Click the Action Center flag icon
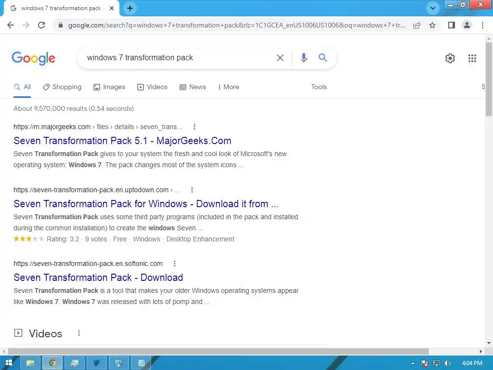The image size is (493, 370). point(424,363)
